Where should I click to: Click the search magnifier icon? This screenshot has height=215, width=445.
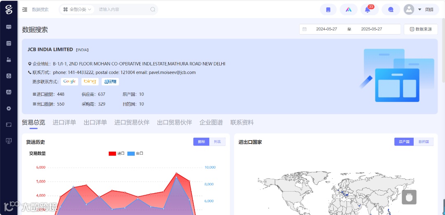tap(153, 9)
